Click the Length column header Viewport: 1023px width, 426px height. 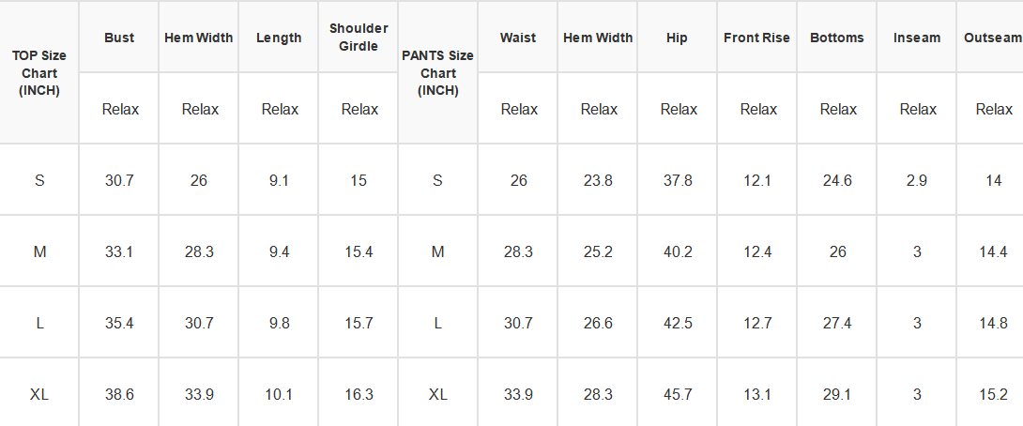(279, 38)
